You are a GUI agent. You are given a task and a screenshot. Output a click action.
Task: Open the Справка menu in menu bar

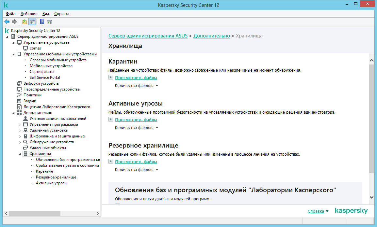click(x=62, y=14)
